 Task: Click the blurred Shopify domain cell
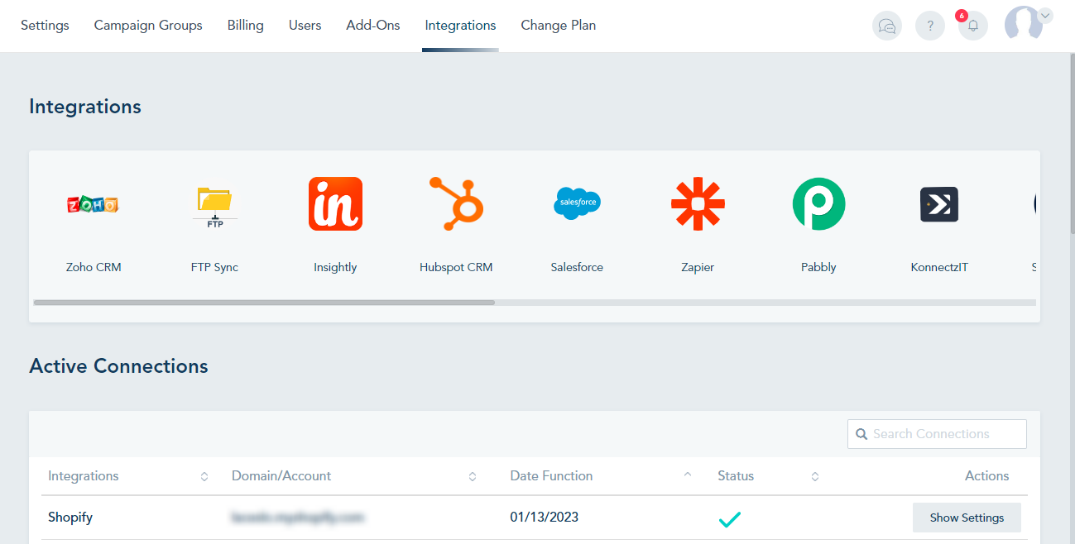(x=298, y=518)
